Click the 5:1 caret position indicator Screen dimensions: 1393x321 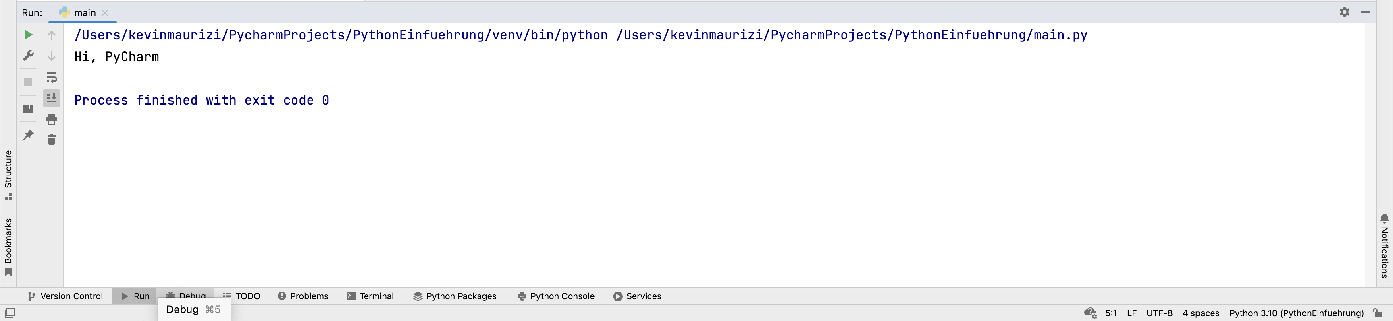[x=1111, y=313]
